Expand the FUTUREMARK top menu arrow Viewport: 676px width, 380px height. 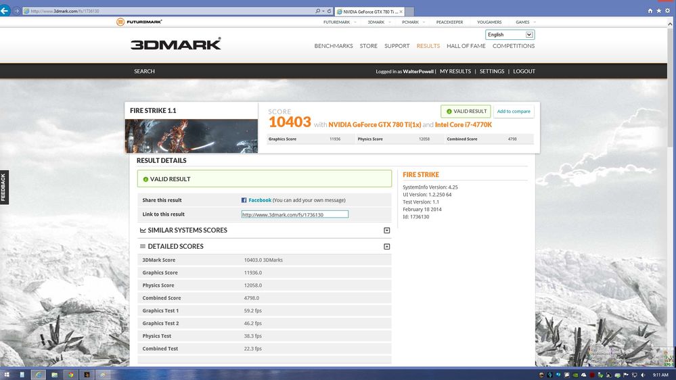355,22
